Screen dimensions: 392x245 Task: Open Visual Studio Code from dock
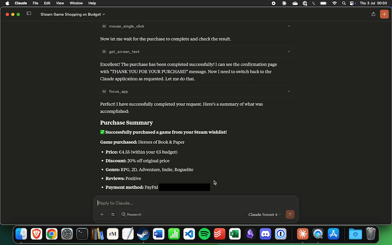(x=189, y=234)
